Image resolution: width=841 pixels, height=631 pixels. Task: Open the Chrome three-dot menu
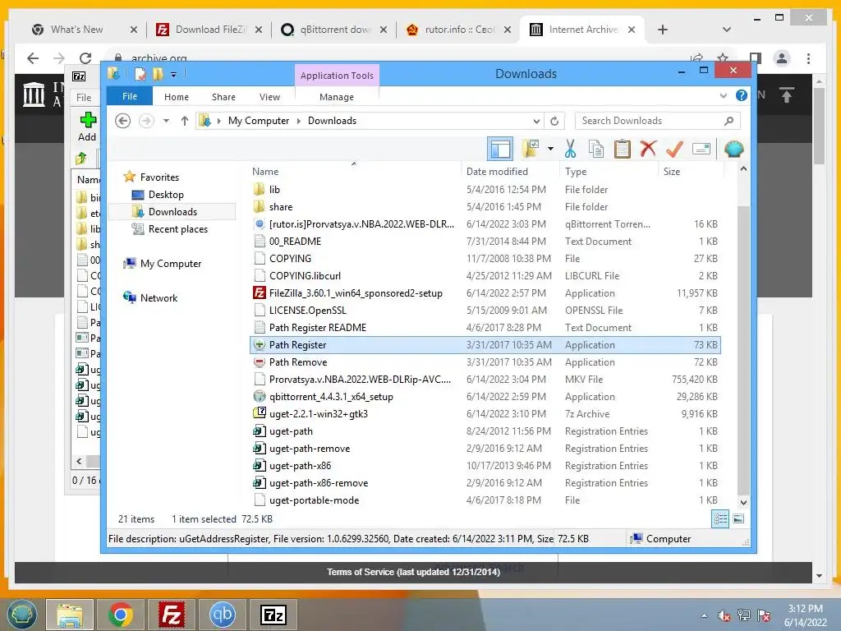pos(808,58)
